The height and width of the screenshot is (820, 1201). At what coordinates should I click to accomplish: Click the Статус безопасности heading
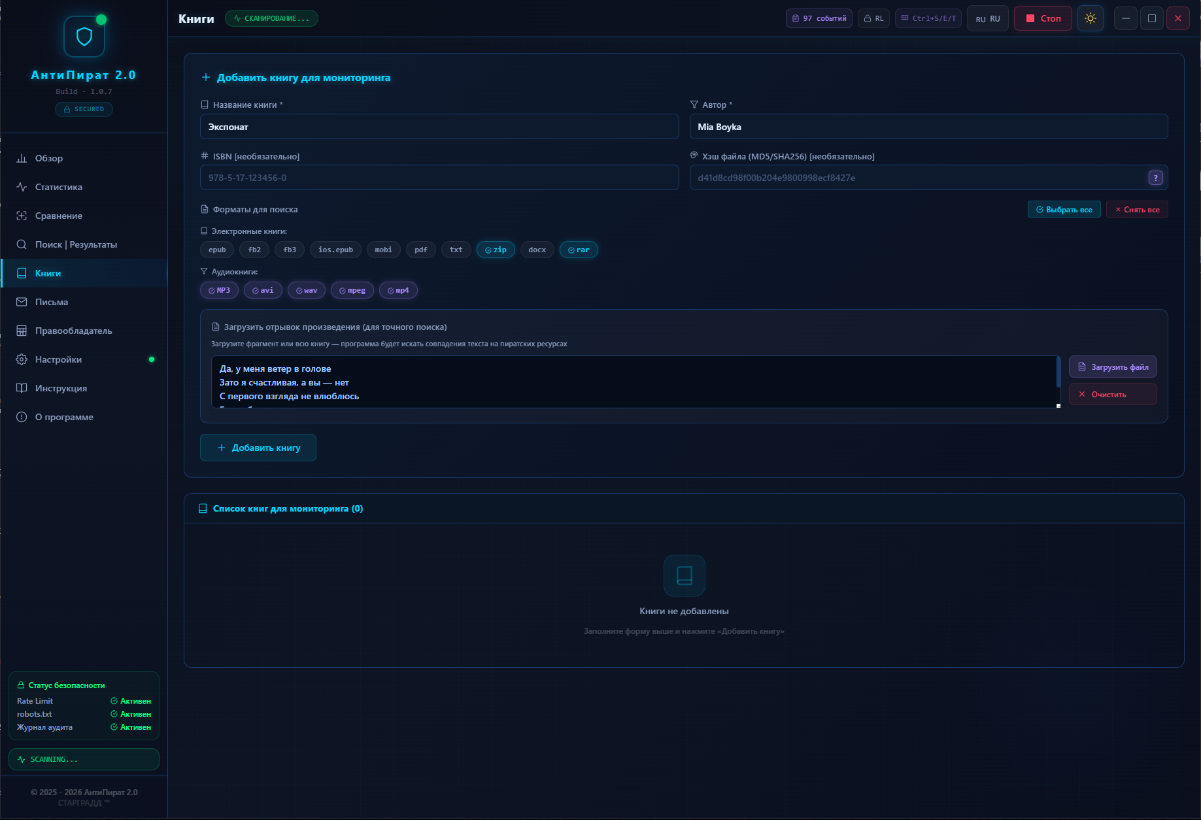tap(61, 685)
